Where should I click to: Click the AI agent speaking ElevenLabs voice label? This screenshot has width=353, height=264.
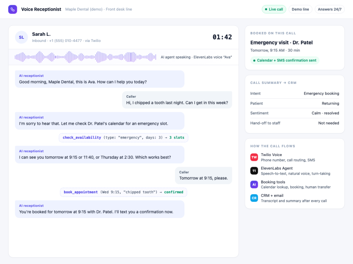[196, 57]
